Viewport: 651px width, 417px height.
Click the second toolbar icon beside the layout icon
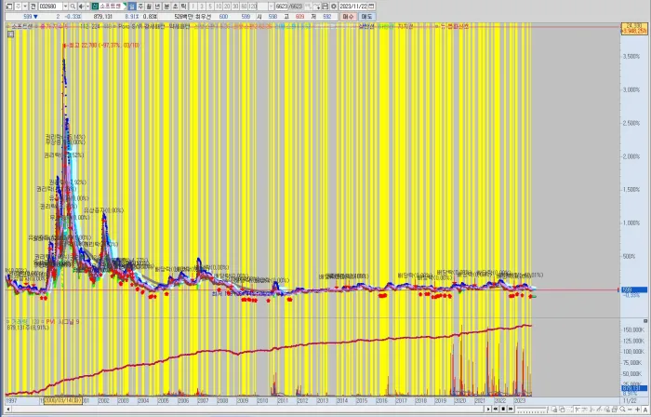(x=18, y=7)
